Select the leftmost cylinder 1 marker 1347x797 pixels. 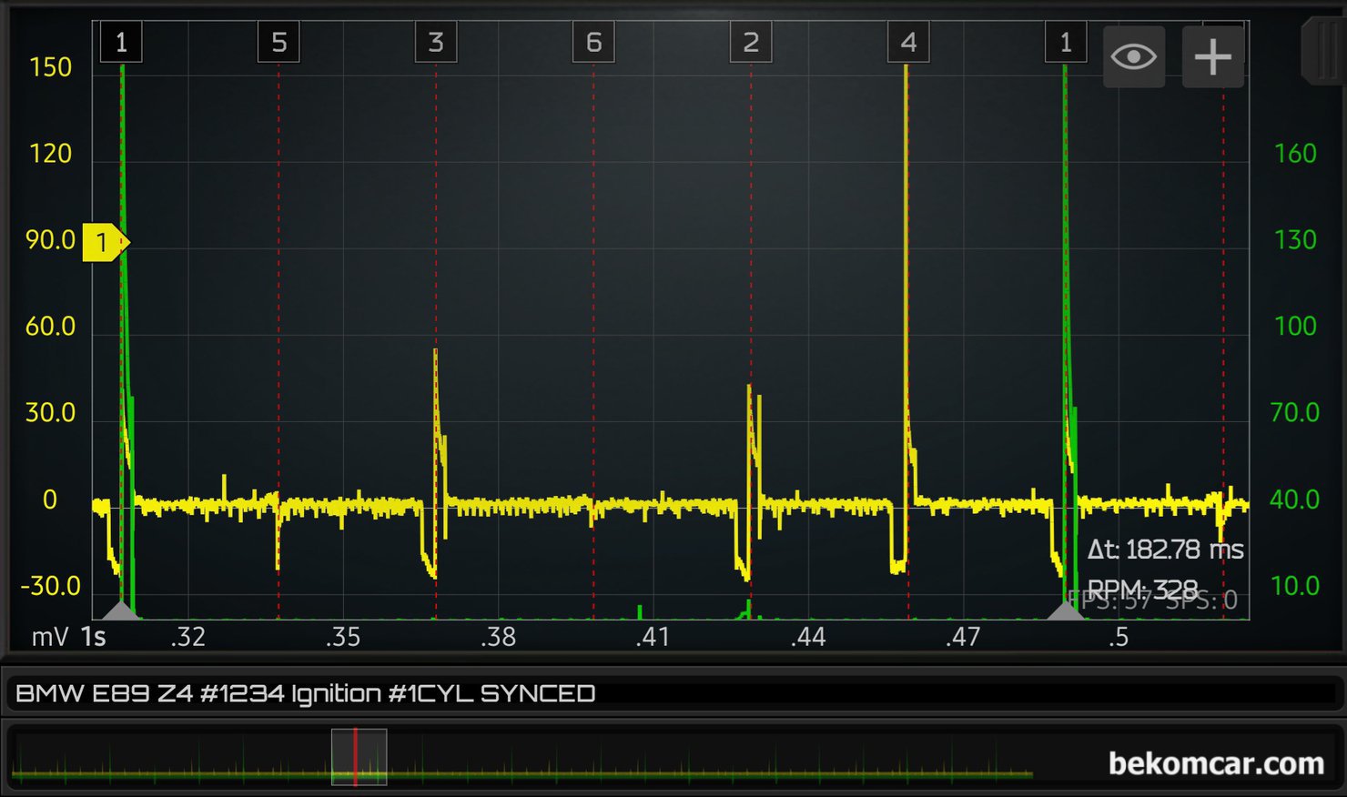click(x=121, y=43)
